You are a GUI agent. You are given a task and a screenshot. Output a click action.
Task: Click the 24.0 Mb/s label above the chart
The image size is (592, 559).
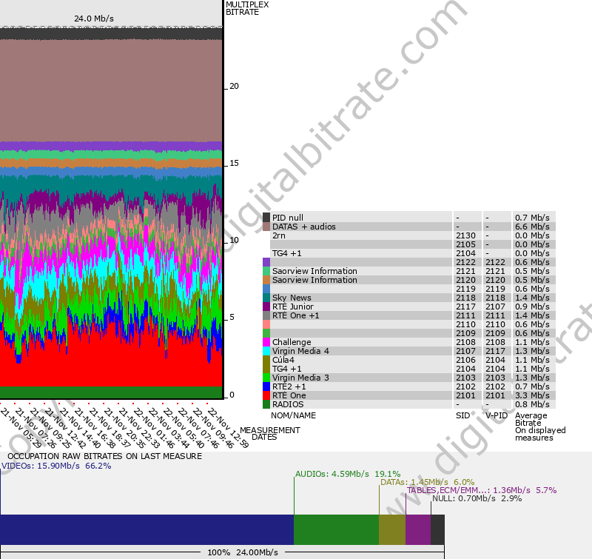(x=93, y=18)
